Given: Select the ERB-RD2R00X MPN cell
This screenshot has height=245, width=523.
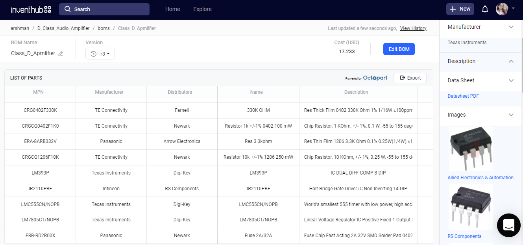Looking at the screenshot, I should click(x=40, y=236).
